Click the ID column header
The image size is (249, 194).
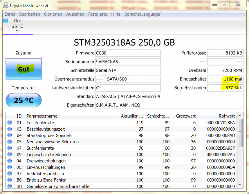pos(19,116)
